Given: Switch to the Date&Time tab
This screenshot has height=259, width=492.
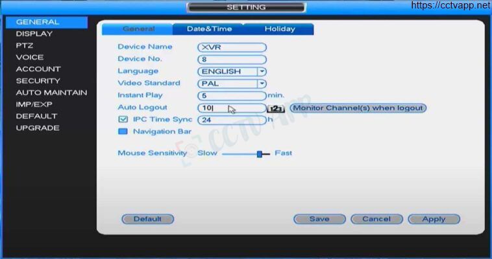Looking at the screenshot, I should point(209,28).
